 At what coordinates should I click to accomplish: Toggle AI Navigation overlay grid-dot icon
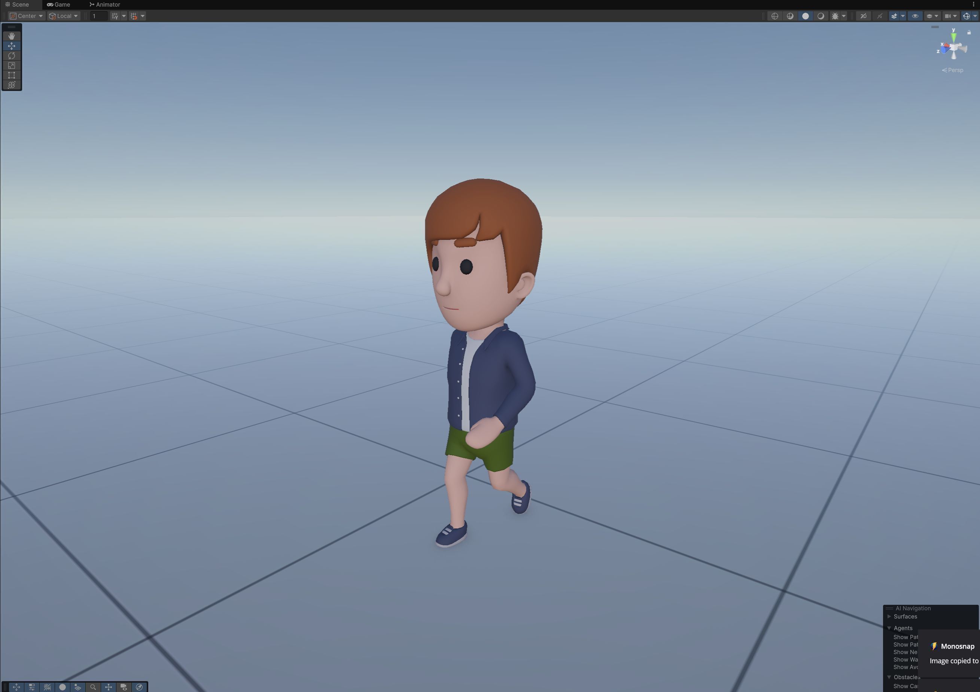[x=78, y=687]
